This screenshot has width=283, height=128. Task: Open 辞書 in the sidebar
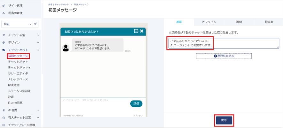11,97
